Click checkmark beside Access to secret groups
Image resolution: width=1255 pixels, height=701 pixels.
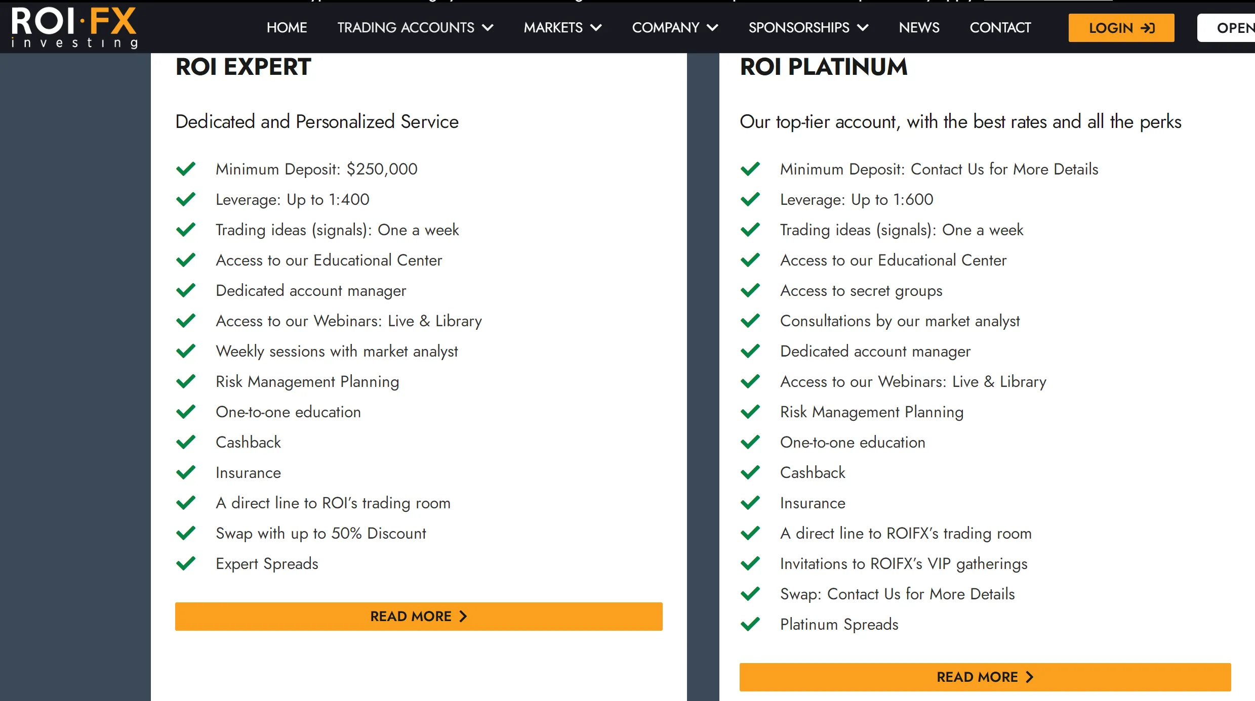pyautogui.click(x=750, y=290)
